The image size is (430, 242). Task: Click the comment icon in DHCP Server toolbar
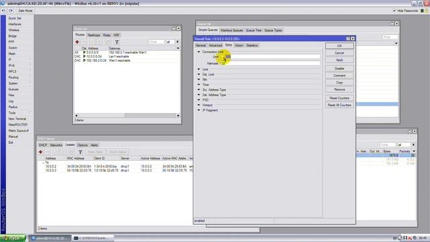pos(71,152)
